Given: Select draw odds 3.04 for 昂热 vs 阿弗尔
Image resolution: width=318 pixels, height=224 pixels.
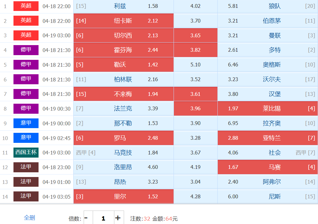Looking at the screenshot, I should point(195,182).
